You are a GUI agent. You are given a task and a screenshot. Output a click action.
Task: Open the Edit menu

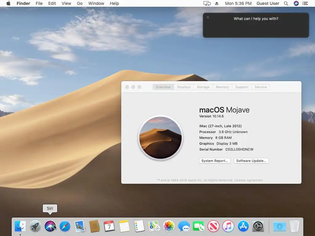point(52,3)
